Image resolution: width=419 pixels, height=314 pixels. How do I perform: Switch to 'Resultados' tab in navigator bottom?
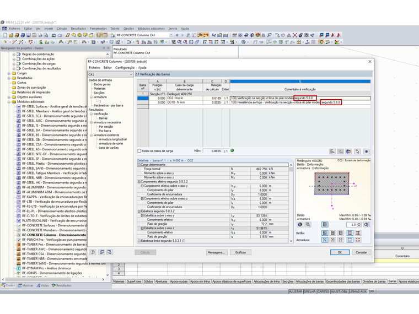(62, 285)
